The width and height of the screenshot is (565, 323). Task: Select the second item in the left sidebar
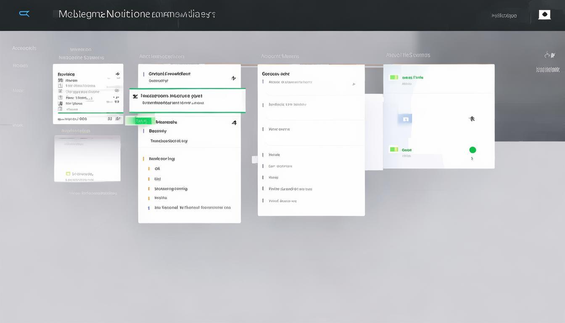pyautogui.click(x=20, y=66)
